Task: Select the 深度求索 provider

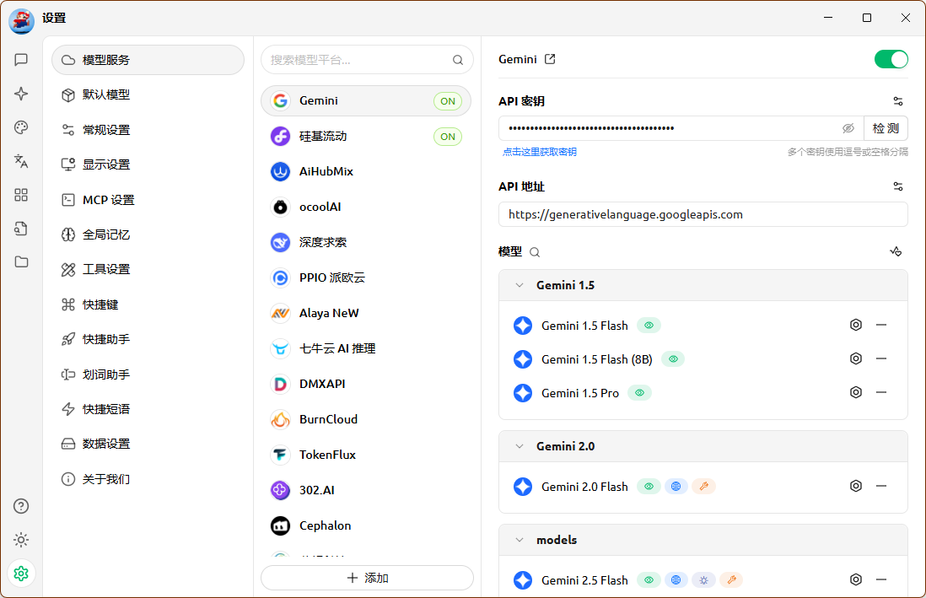Action: pos(366,242)
